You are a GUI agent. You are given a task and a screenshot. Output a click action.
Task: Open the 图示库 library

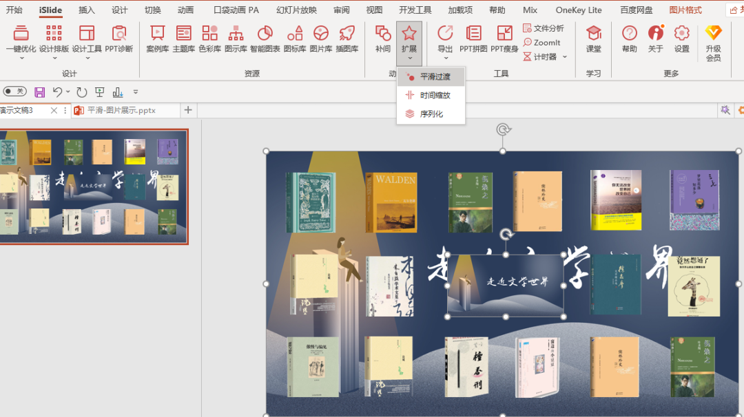[x=236, y=39]
